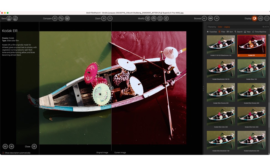Image resolution: width=270 pixels, height=166 pixels.
Task: Click the Compare snapshots clock-grid icon
Action: pyautogui.click(x=61, y=19)
